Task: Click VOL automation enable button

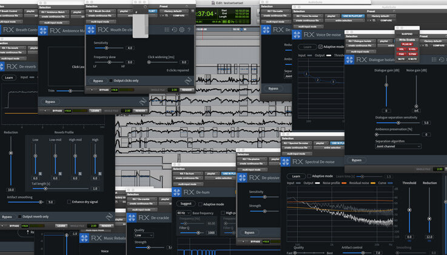Action: pos(402,49)
